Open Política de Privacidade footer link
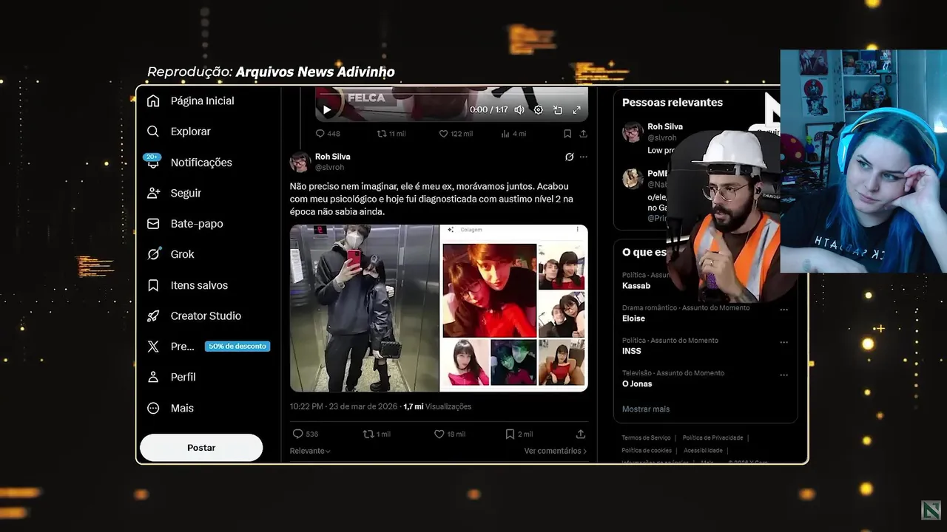The height and width of the screenshot is (532, 947). click(712, 437)
